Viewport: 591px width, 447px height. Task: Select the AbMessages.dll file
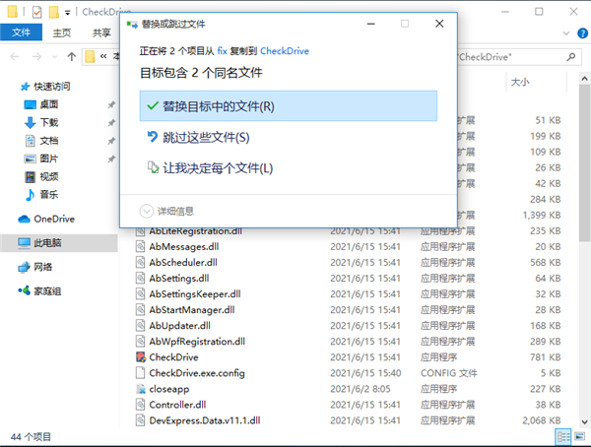click(x=184, y=246)
